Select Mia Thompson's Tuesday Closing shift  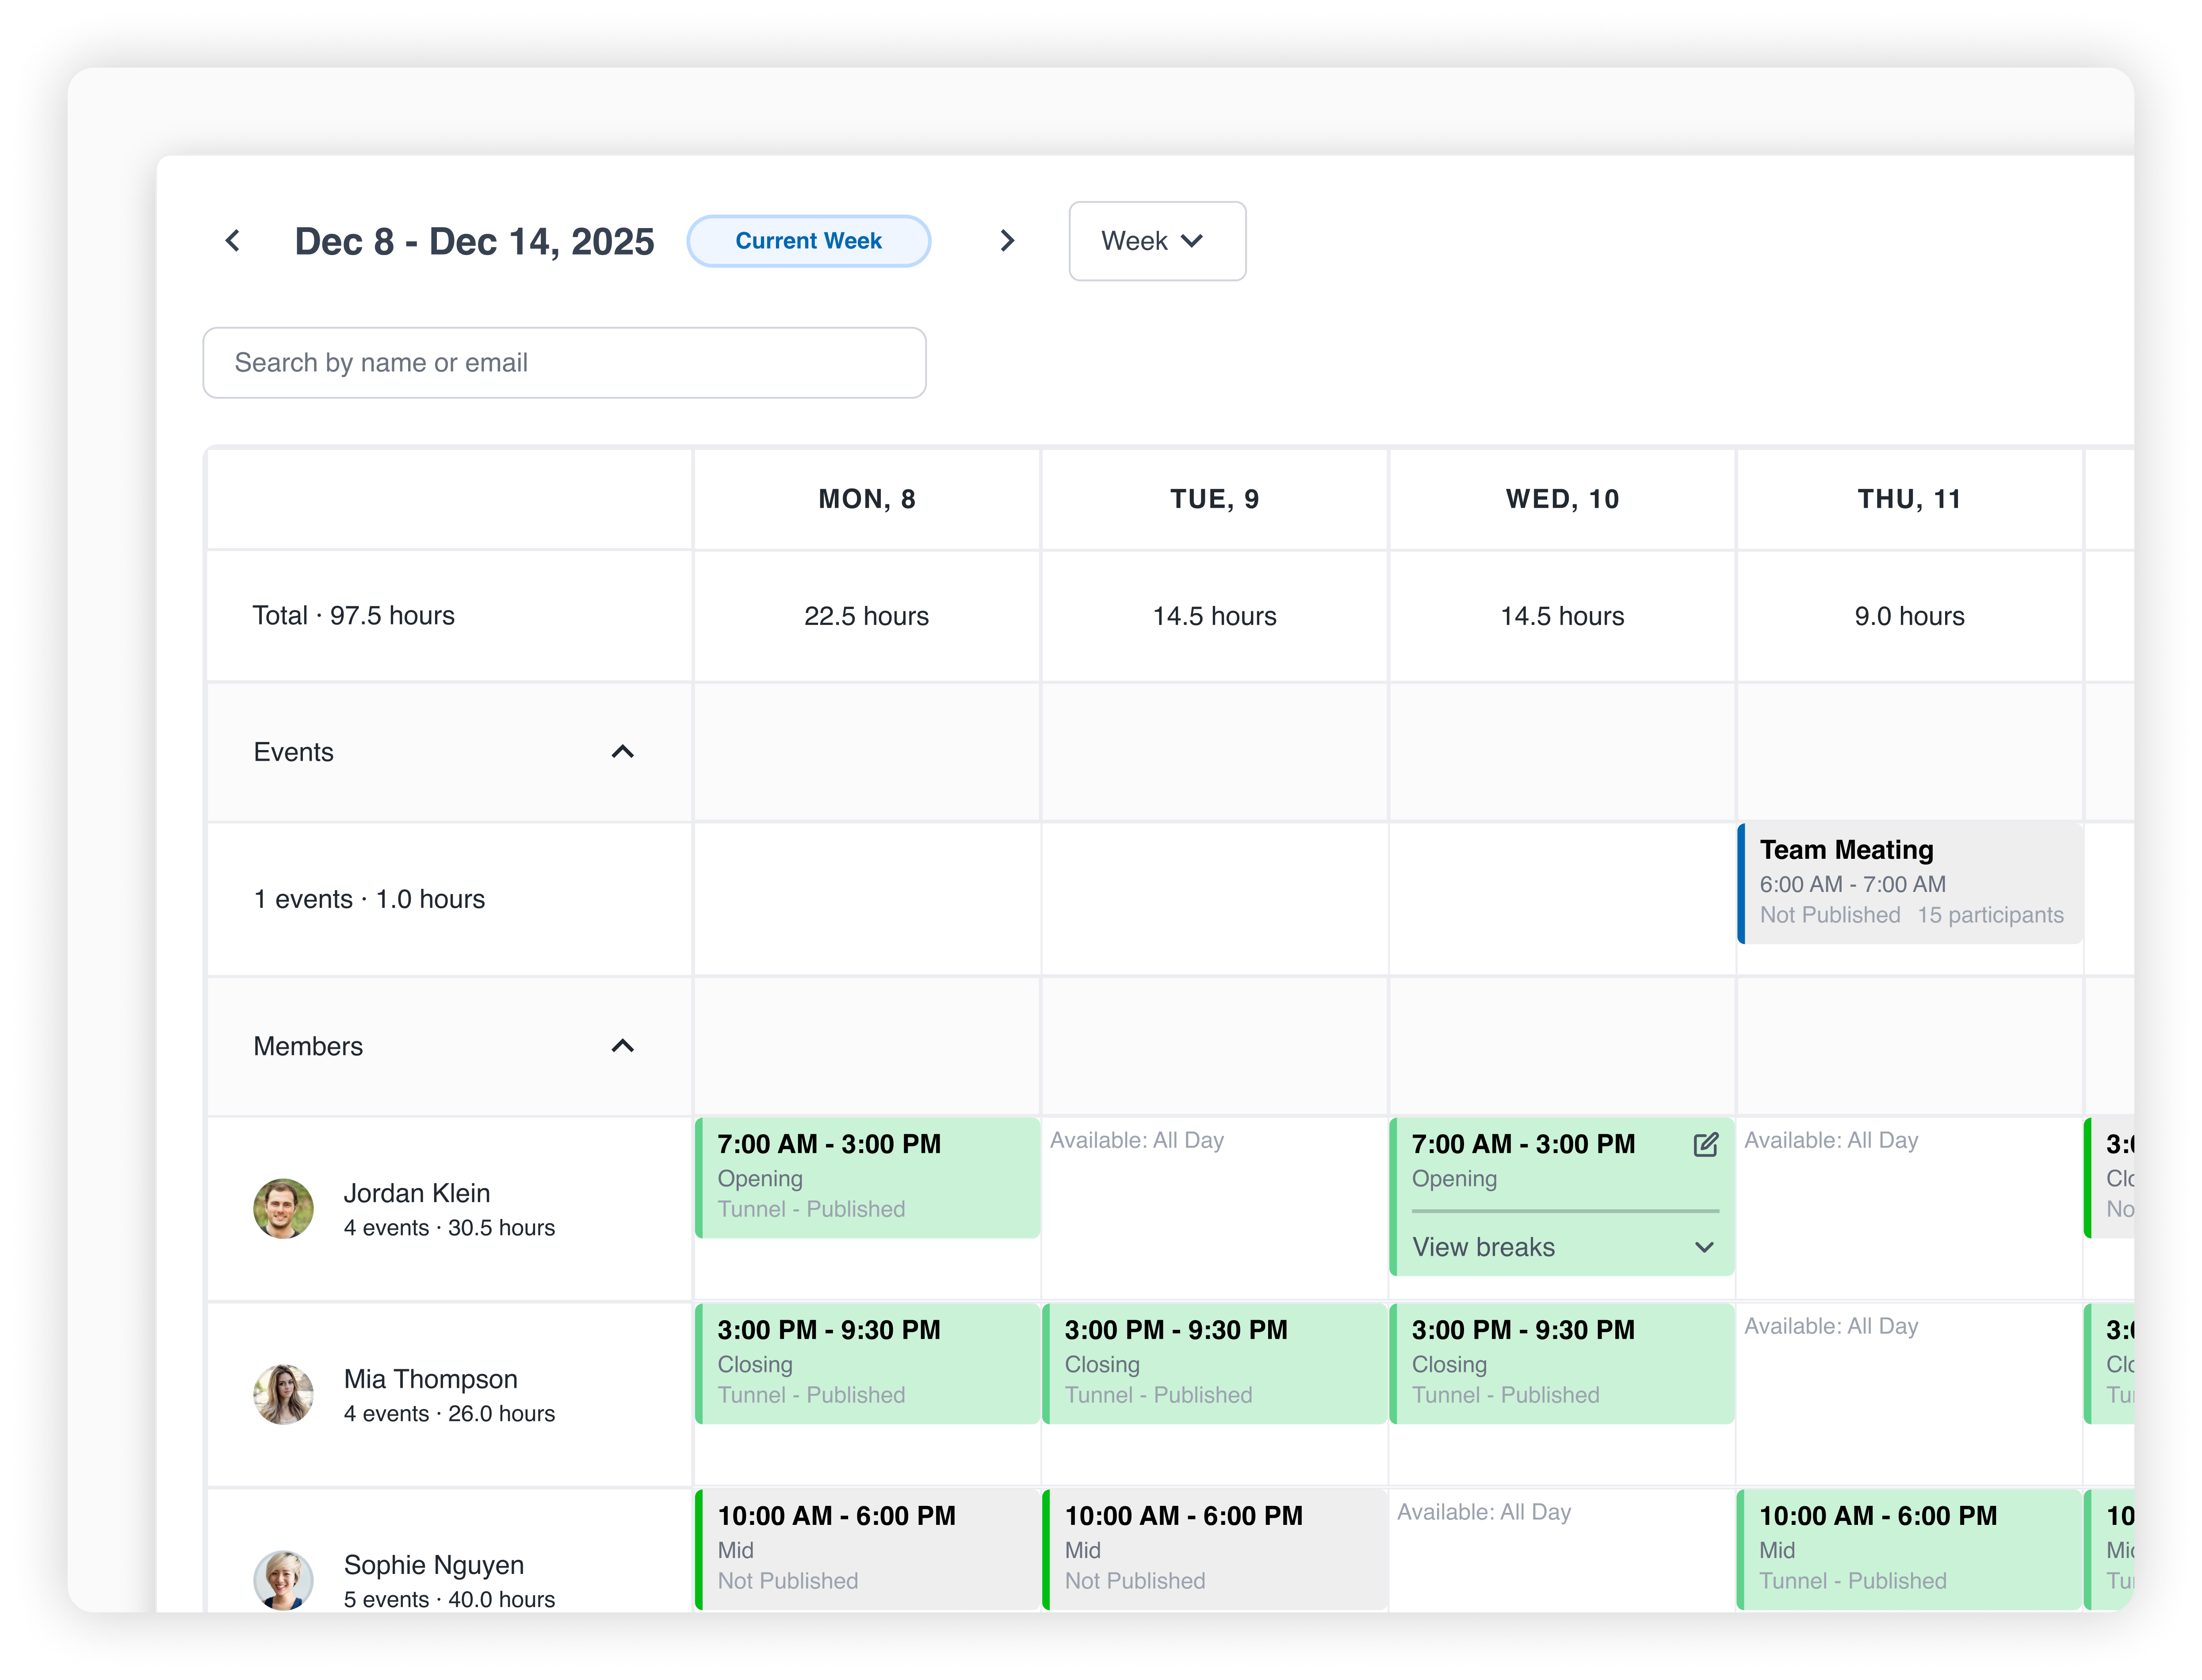(1214, 1363)
